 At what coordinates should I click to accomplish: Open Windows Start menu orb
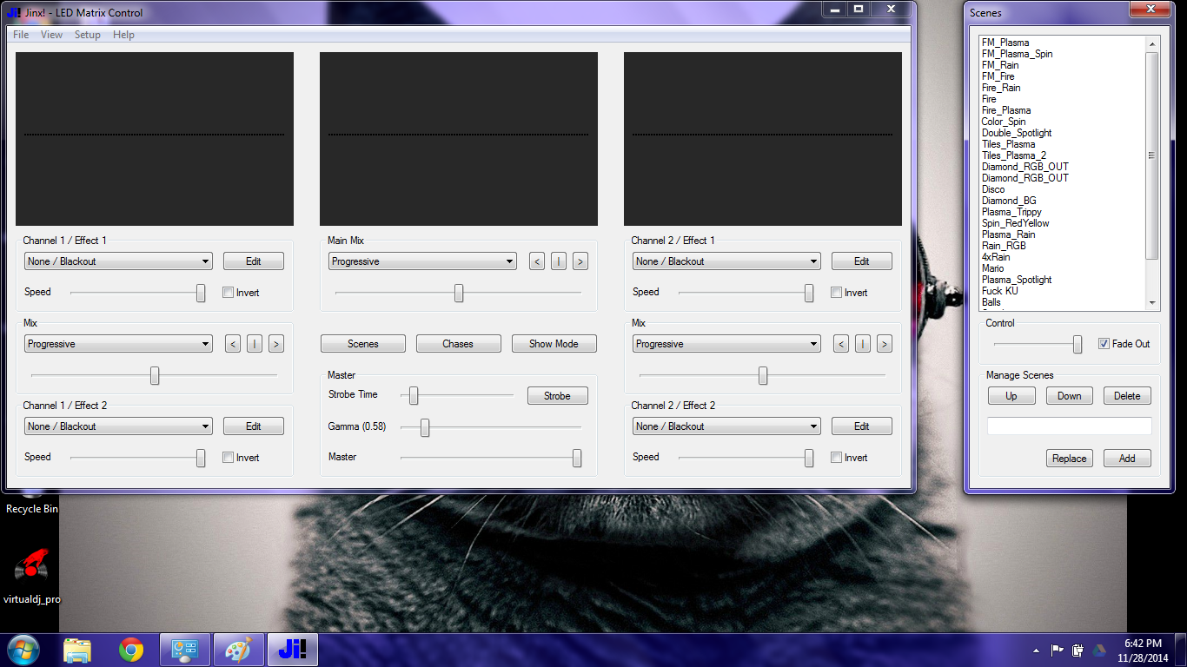click(x=22, y=650)
